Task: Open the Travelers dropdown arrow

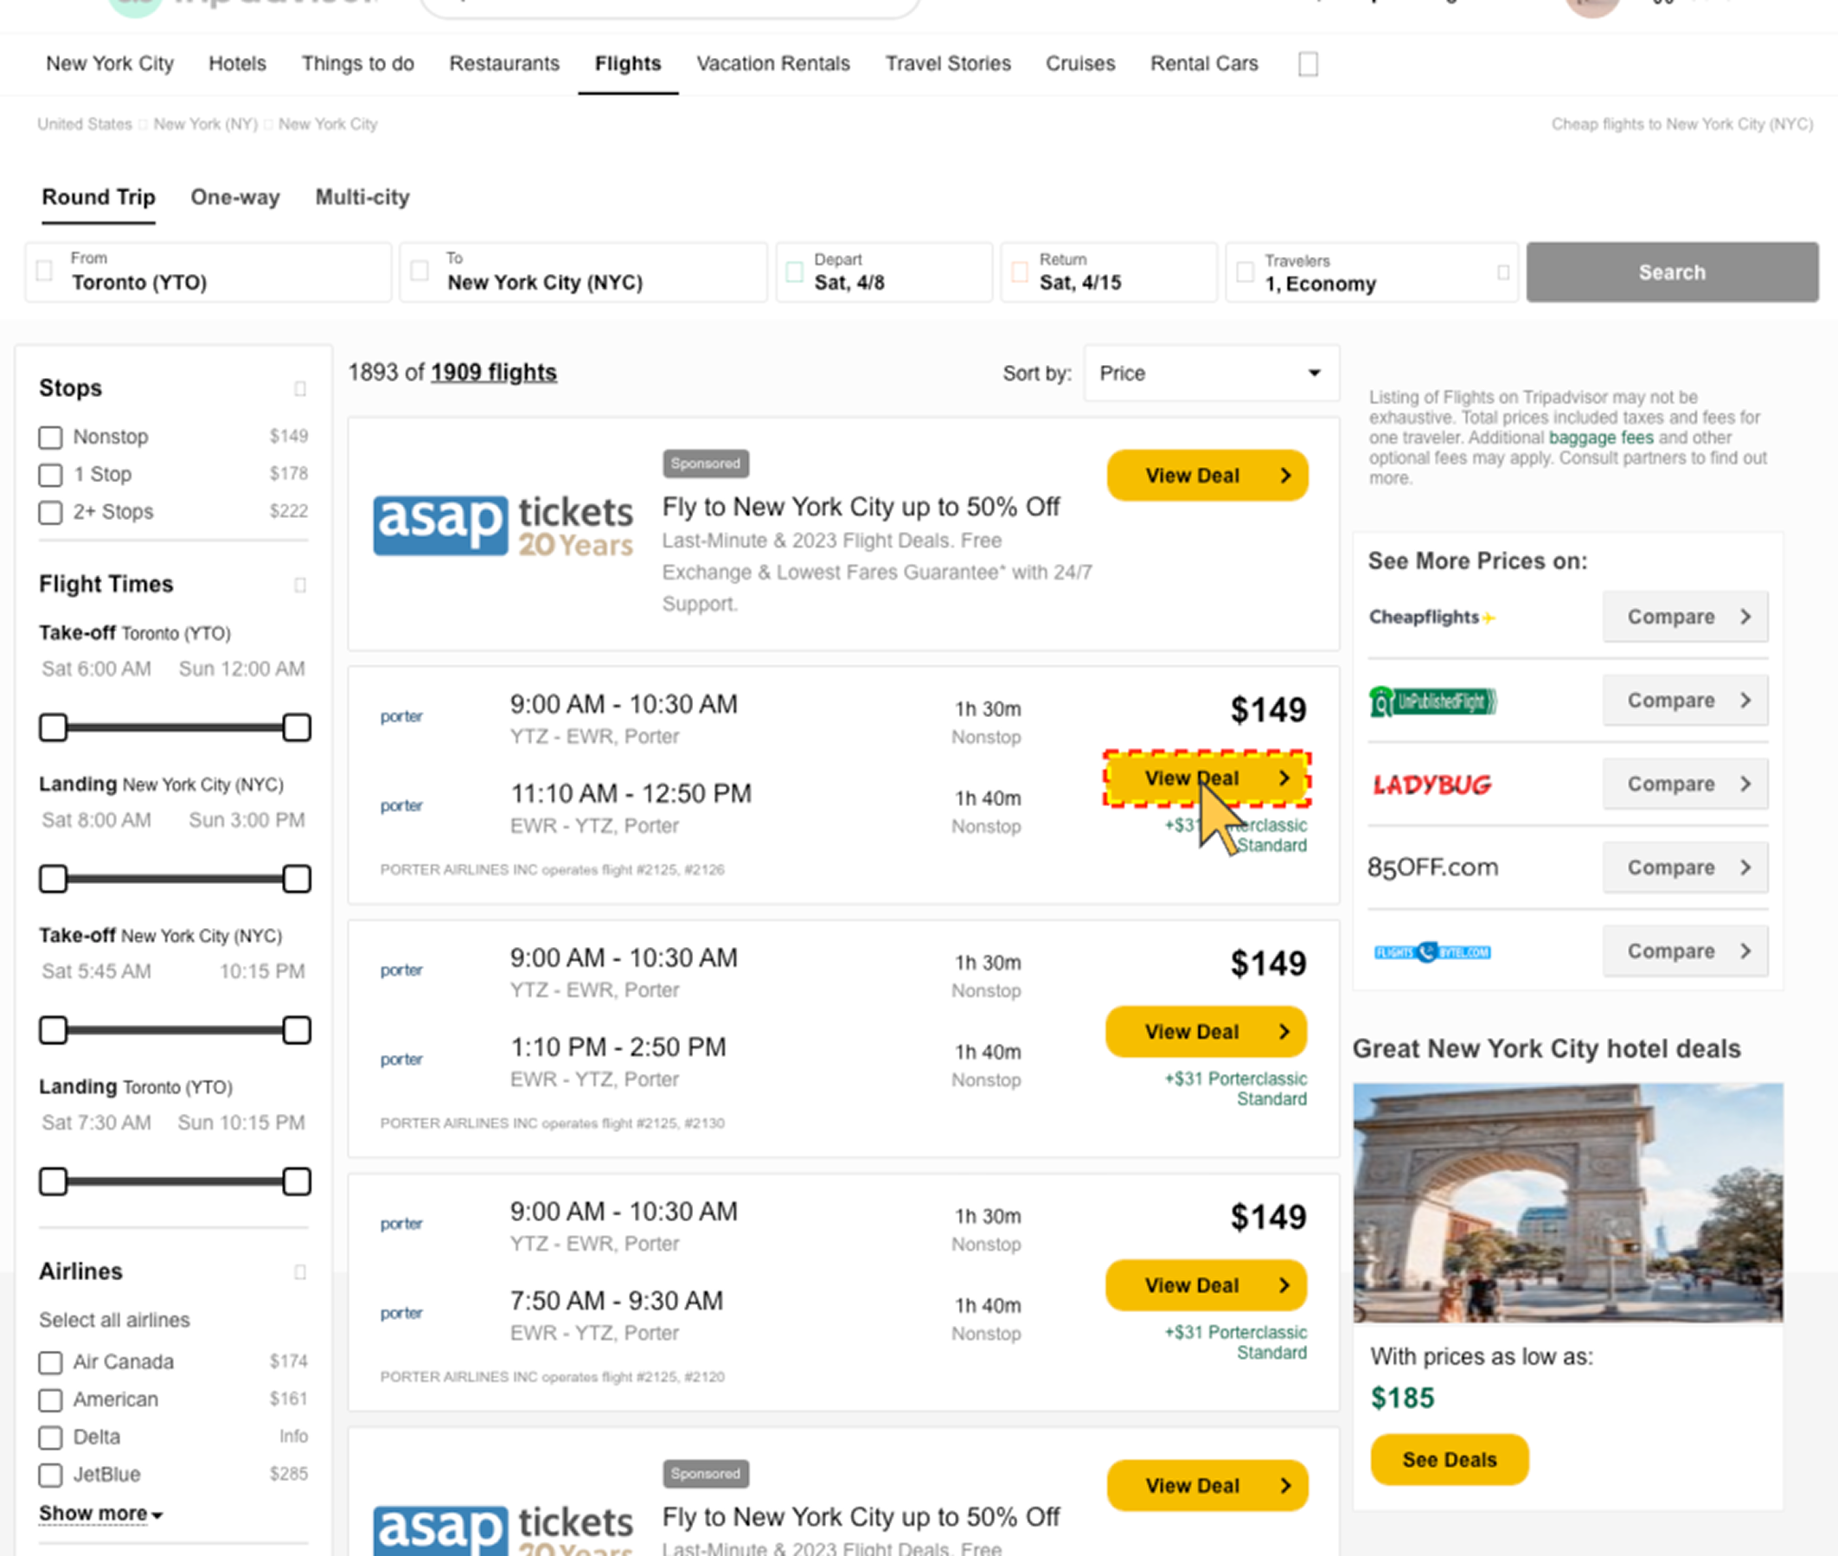Action: (x=1503, y=272)
